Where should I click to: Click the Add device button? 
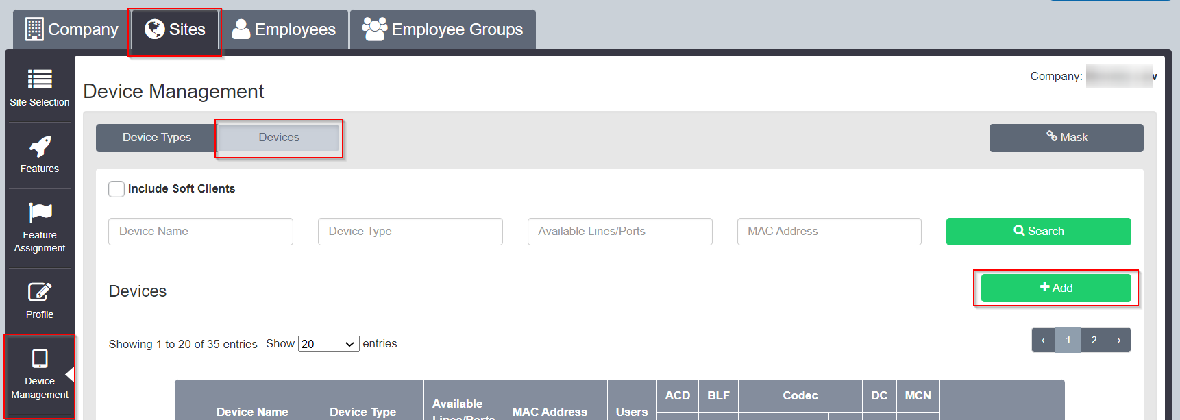coord(1056,288)
